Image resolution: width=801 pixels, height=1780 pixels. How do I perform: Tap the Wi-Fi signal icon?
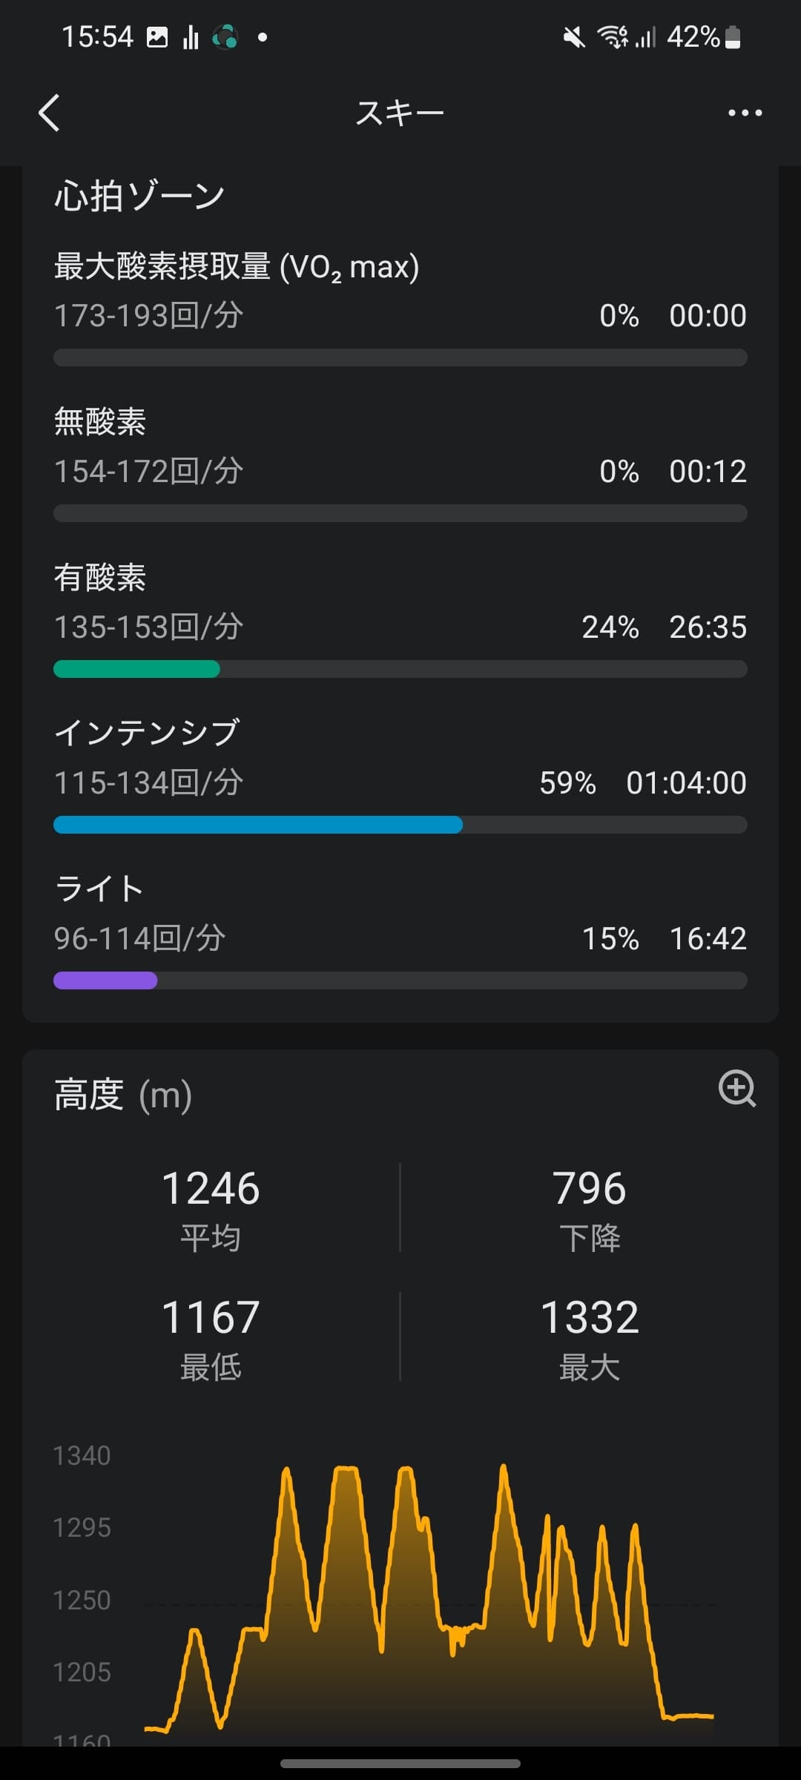[x=613, y=37]
